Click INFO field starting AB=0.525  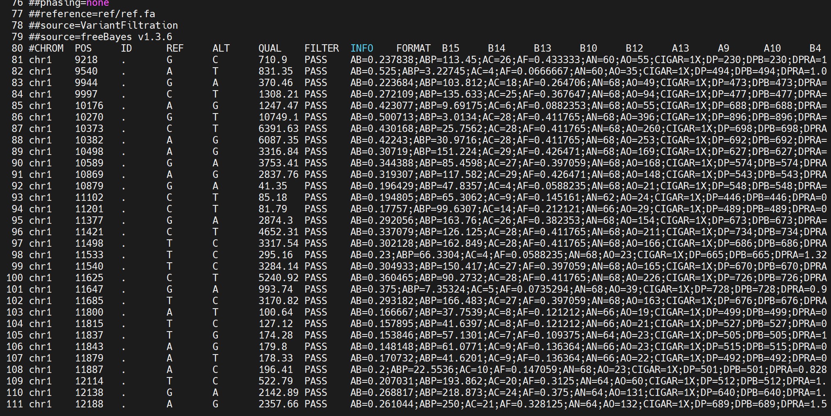(589, 71)
